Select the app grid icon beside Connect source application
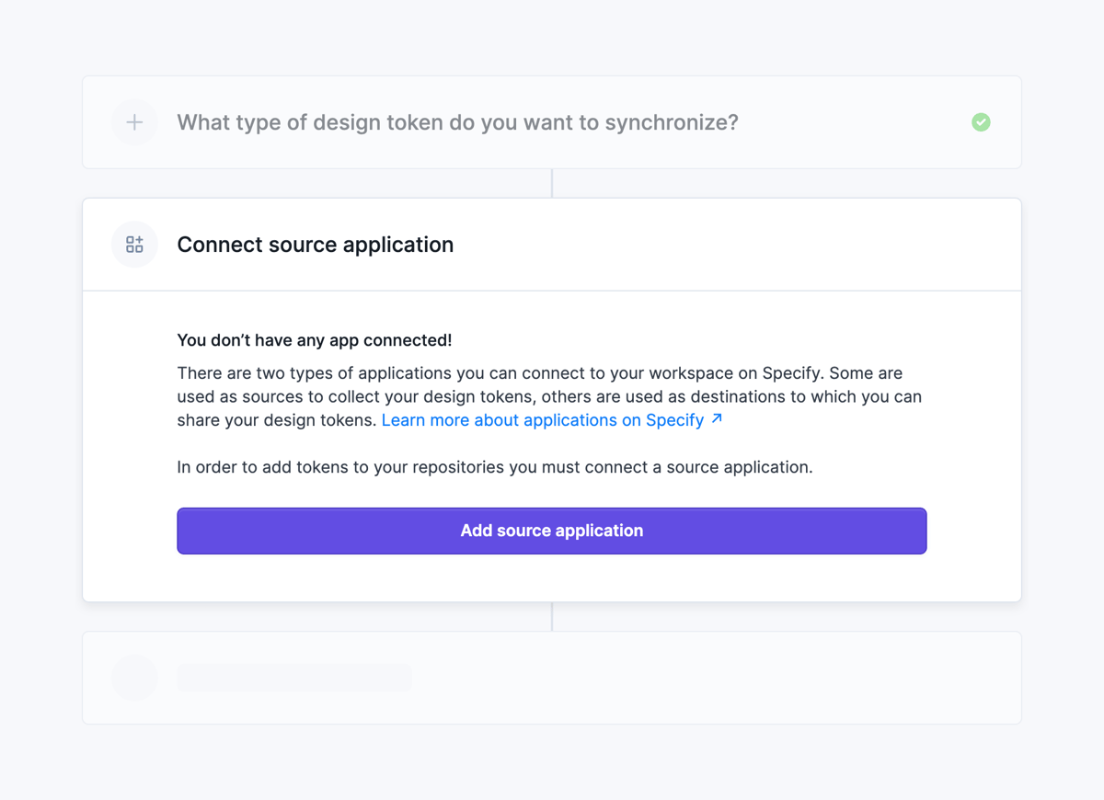Viewport: 1104px width, 800px height. coord(134,244)
